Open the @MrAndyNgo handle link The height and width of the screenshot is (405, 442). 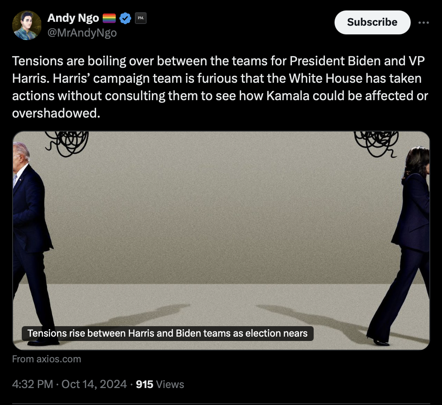click(x=82, y=33)
